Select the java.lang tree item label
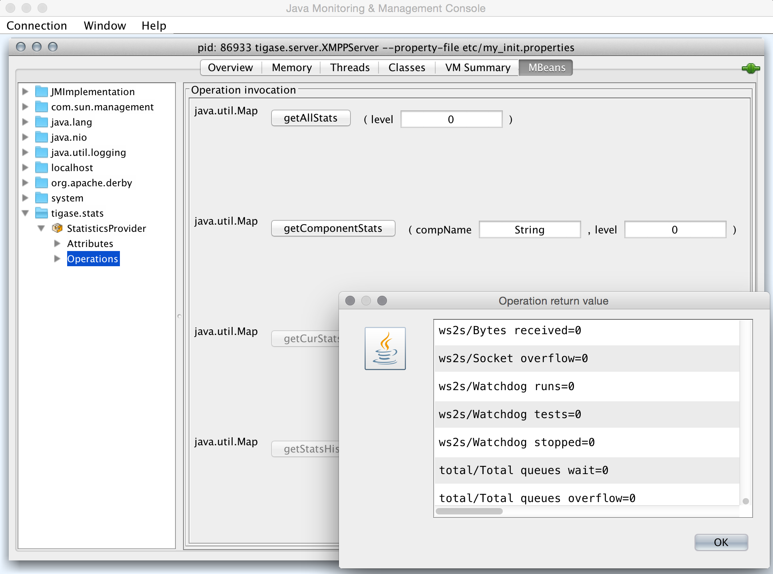773x574 pixels. click(72, 122)
